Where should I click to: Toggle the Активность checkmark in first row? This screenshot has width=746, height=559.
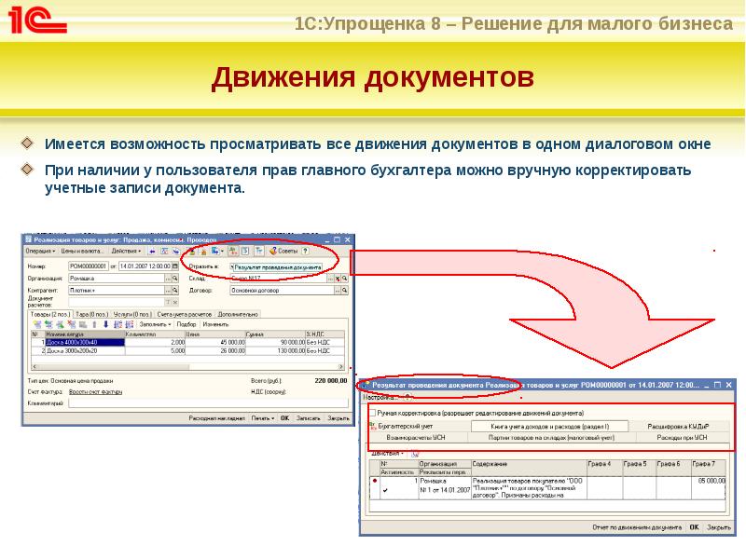pos(385,490)
